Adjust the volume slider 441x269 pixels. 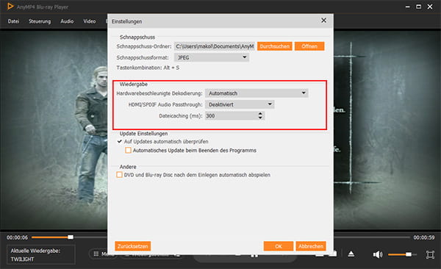tap(402, 254)
